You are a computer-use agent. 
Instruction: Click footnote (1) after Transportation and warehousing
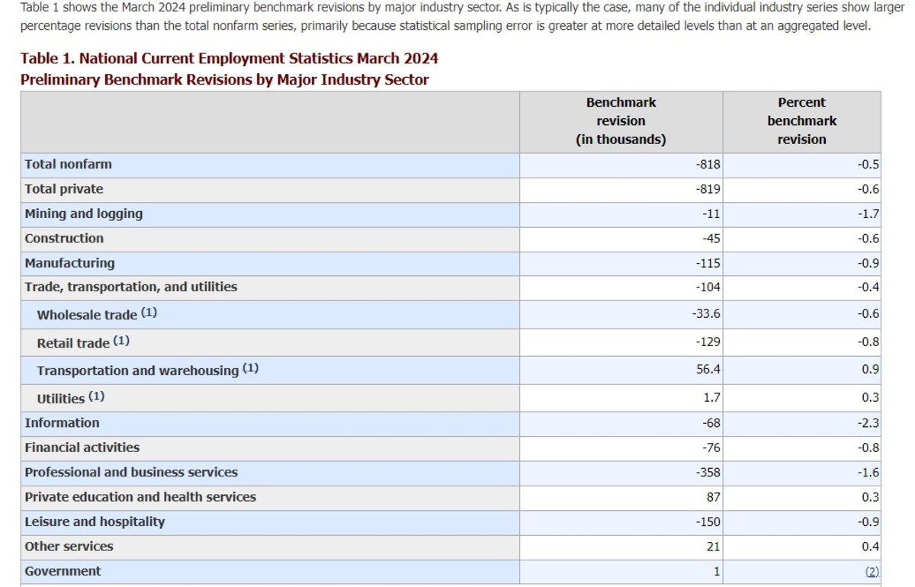click(250, 369)
